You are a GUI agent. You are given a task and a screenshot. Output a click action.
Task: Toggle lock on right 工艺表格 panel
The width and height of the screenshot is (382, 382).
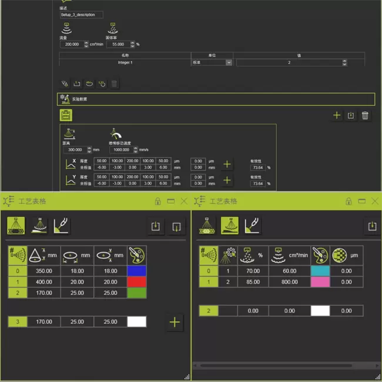click(x=349, y=202)
